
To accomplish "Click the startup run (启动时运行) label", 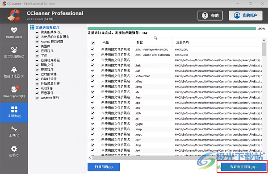I will click(x=49, y=79).
